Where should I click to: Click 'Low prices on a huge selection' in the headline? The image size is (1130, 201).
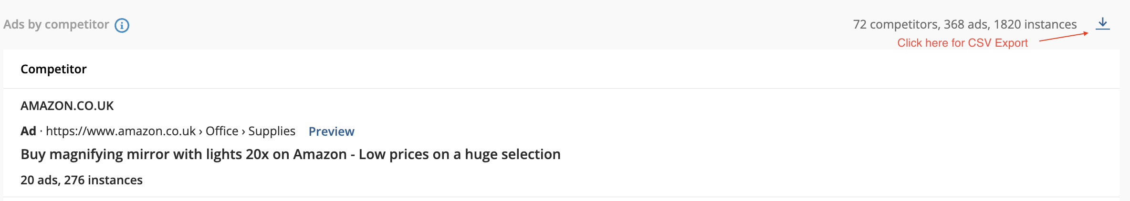(460, 154)
